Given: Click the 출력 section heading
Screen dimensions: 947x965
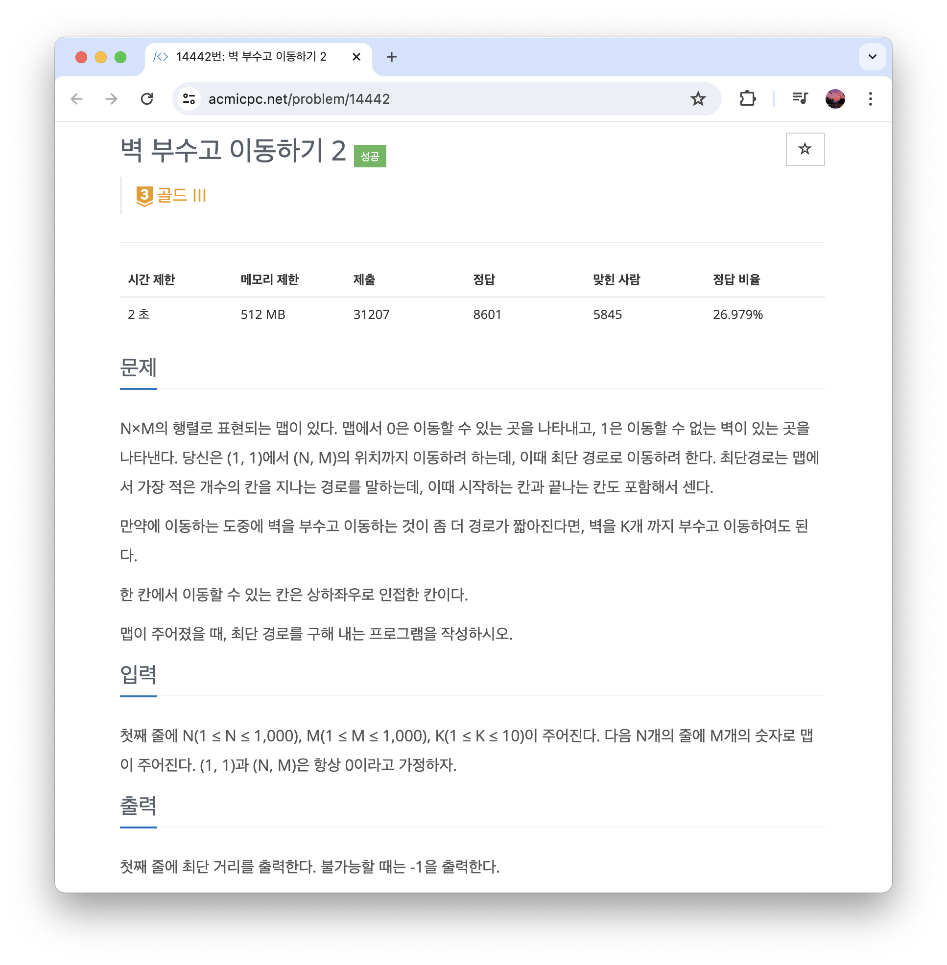Looking at the screenshot, I should coord(138,806).
